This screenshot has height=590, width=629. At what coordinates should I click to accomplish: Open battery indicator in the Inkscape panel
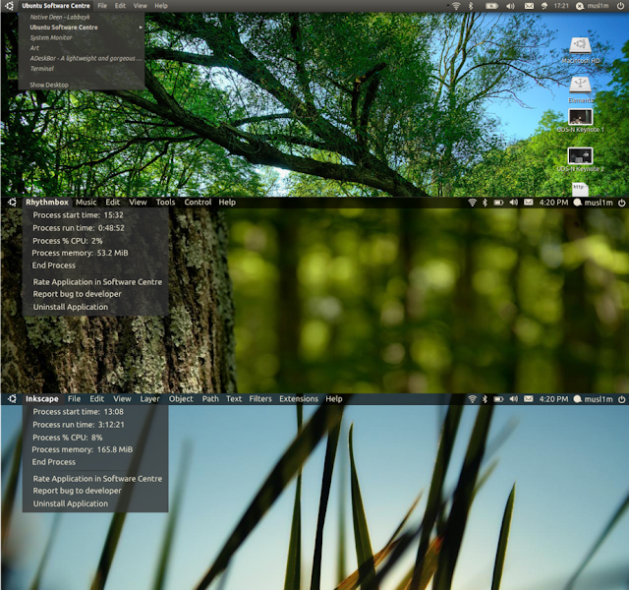[498, 399]
